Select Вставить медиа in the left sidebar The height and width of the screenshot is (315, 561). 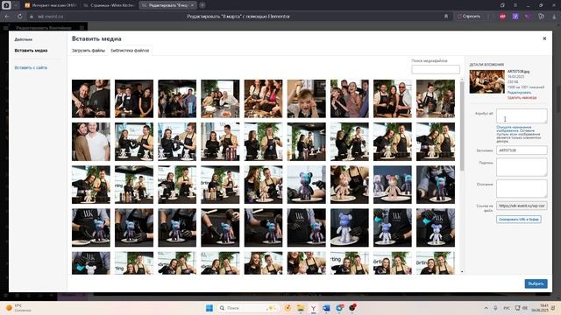tap(31, 51)
